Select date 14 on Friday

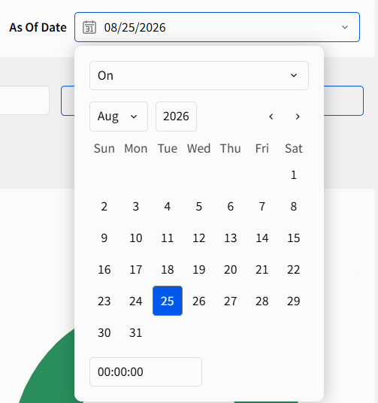coord(262,238)
